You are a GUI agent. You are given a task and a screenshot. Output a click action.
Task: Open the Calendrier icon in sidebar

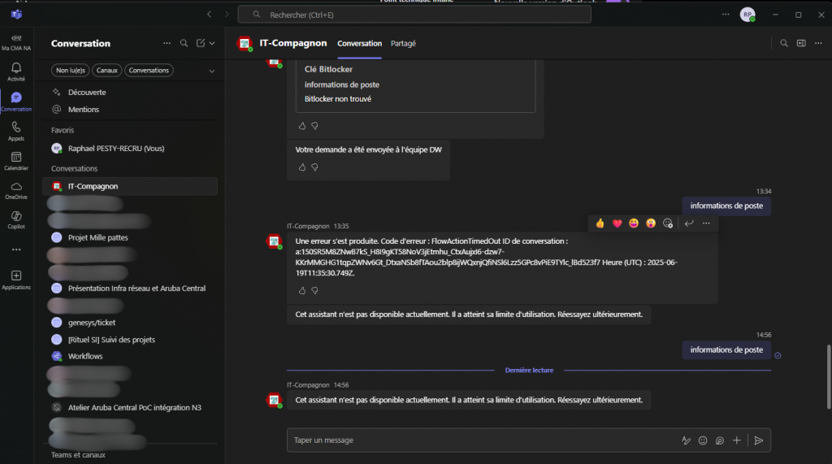(x=16, y=160)
